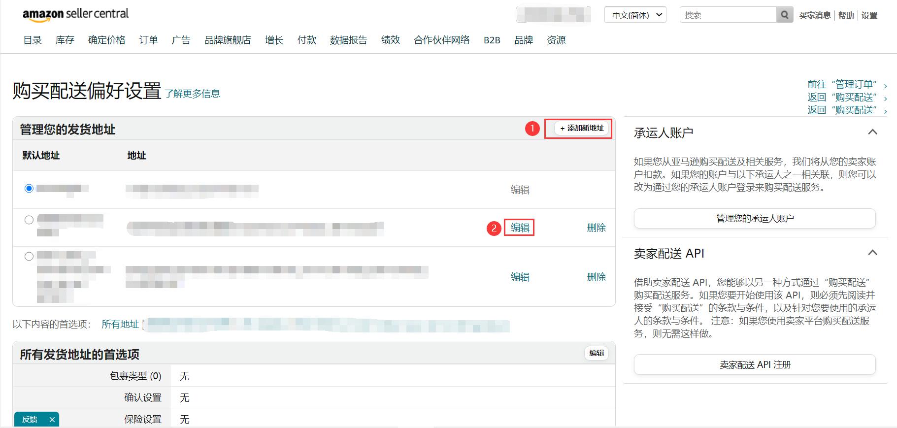Screen dimensions: 897x428
Task: Click 编辑 for the second address row
Action: click(x=520, y=228)
